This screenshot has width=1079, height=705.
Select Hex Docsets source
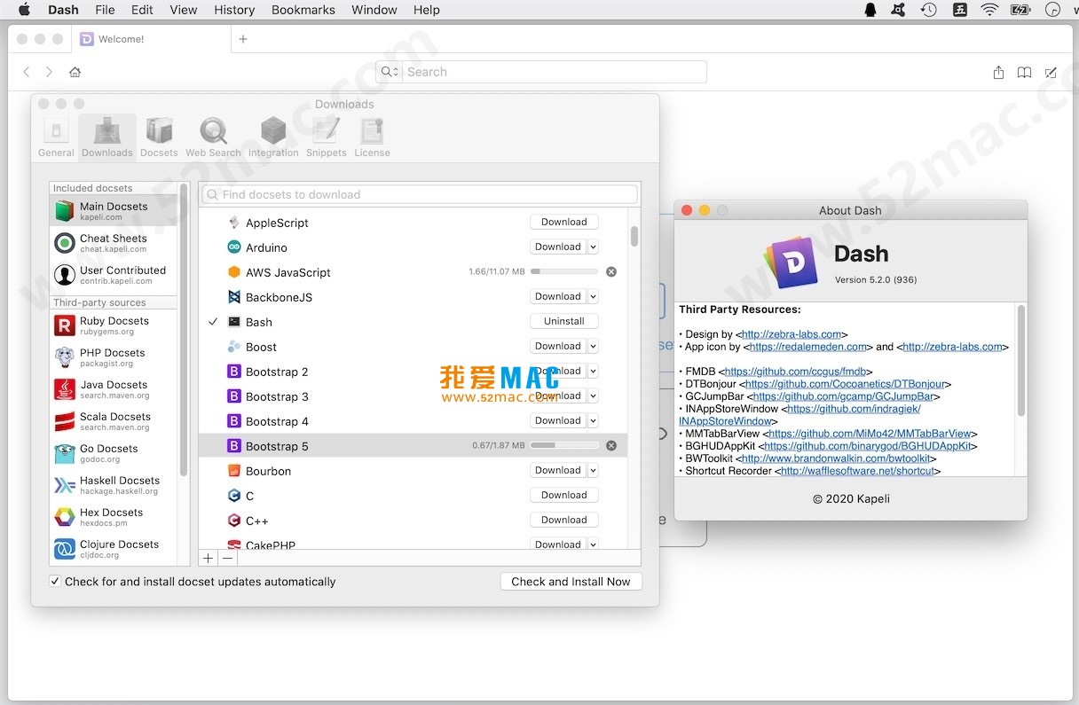point(114,517)
